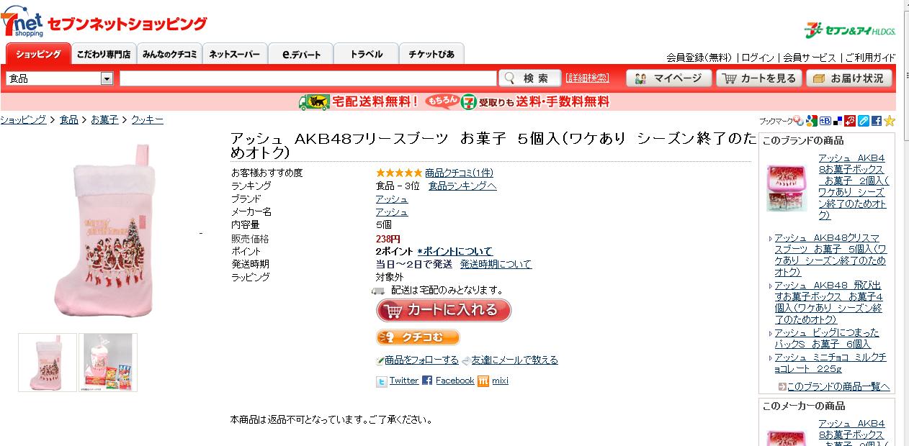Image resolution: width=909 pixels, height=446 pixels.
Task: Open マイページ
Action: (668, 78)
